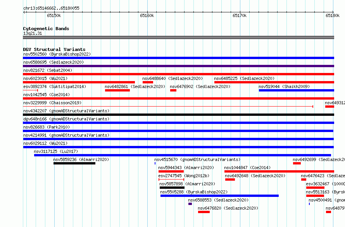Click the DGV Structural Variants track title
Screen dimensions: 345x227
[54, 49]
